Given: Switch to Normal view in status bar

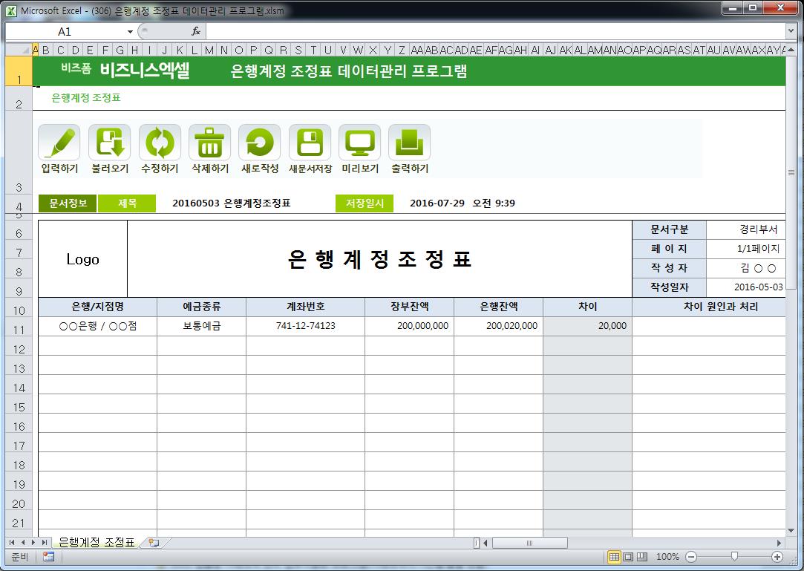Looking at the screenshot, I should pos(614,557).
